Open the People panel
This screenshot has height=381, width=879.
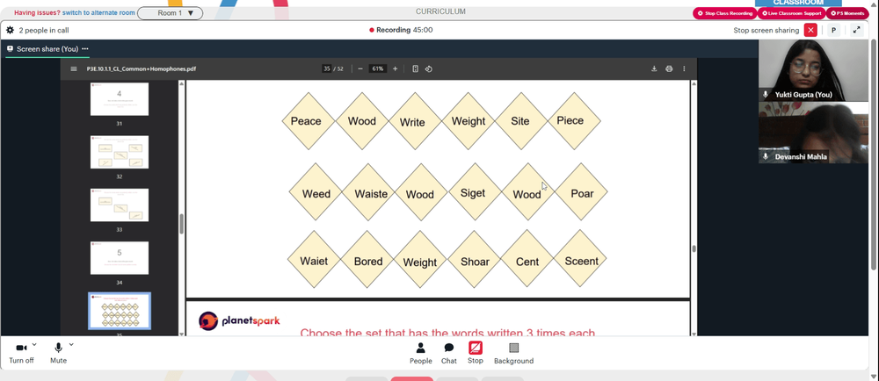click(x=420, y=354)
